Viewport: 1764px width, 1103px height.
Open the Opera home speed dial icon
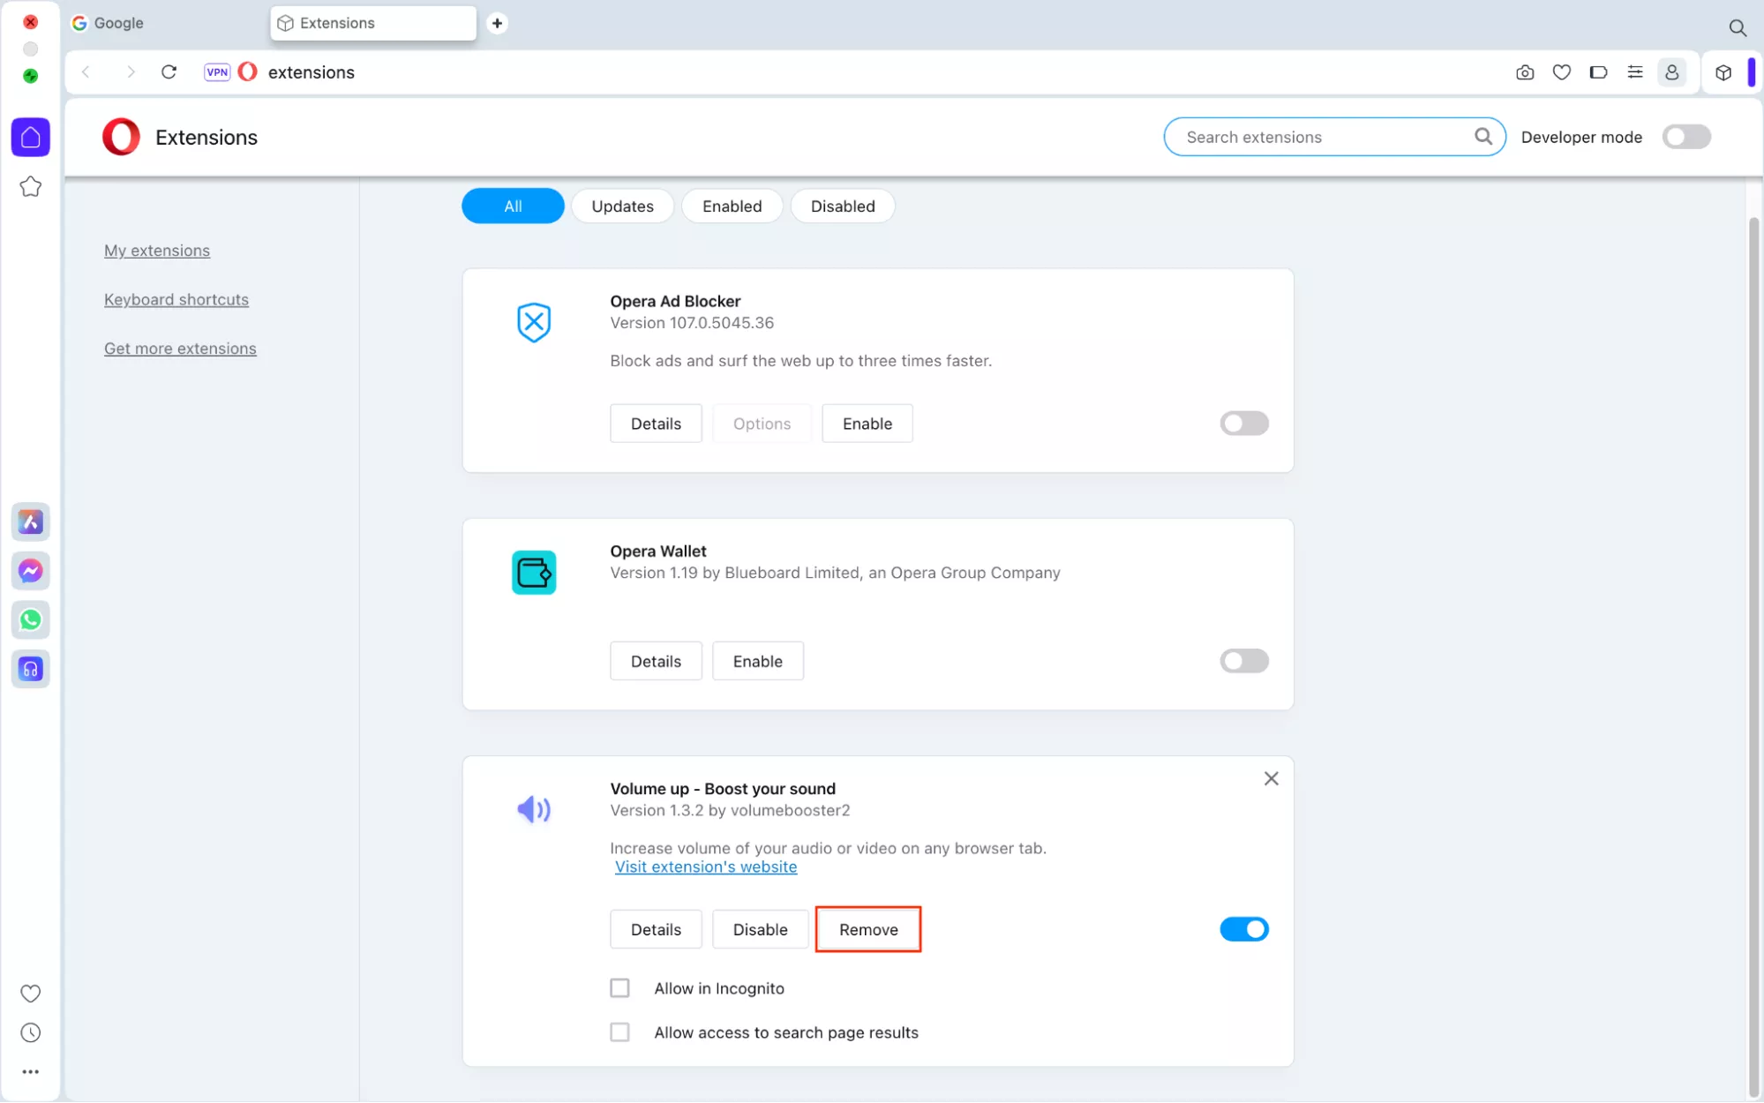[x=31, y=137]
